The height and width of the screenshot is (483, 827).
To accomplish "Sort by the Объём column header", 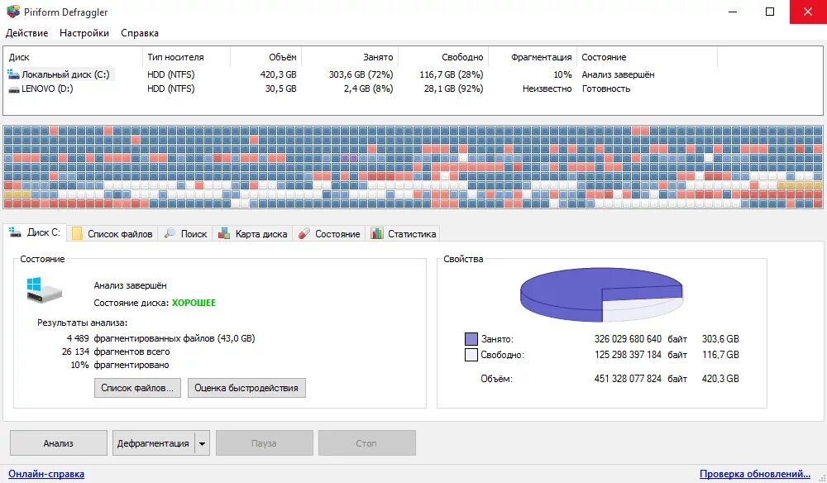I will [x=265, y=57].
